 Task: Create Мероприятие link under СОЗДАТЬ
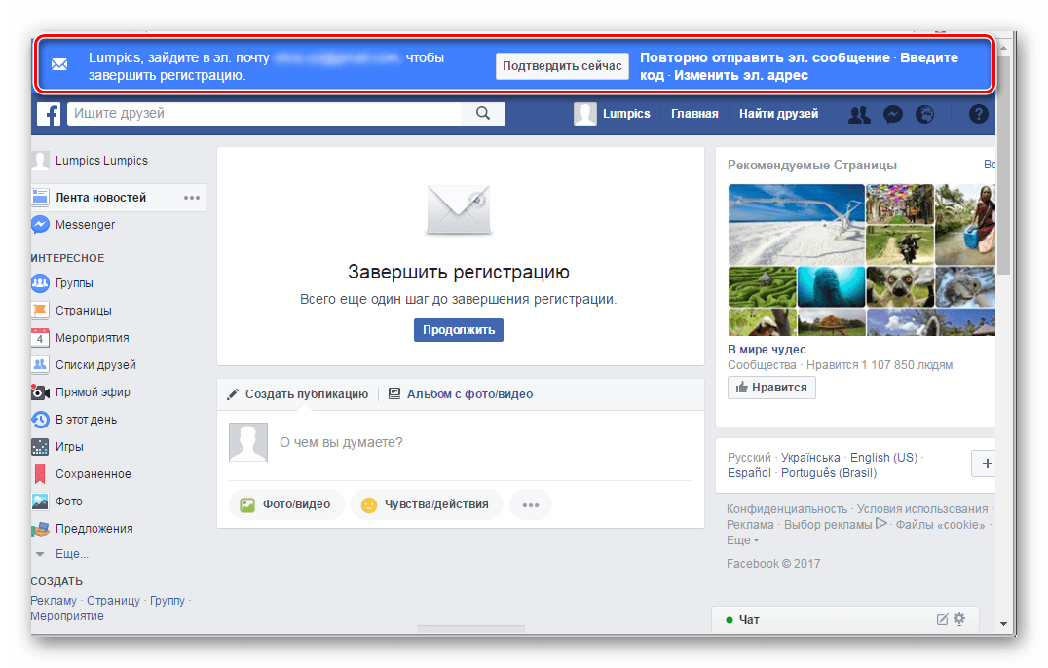[67, 615]
